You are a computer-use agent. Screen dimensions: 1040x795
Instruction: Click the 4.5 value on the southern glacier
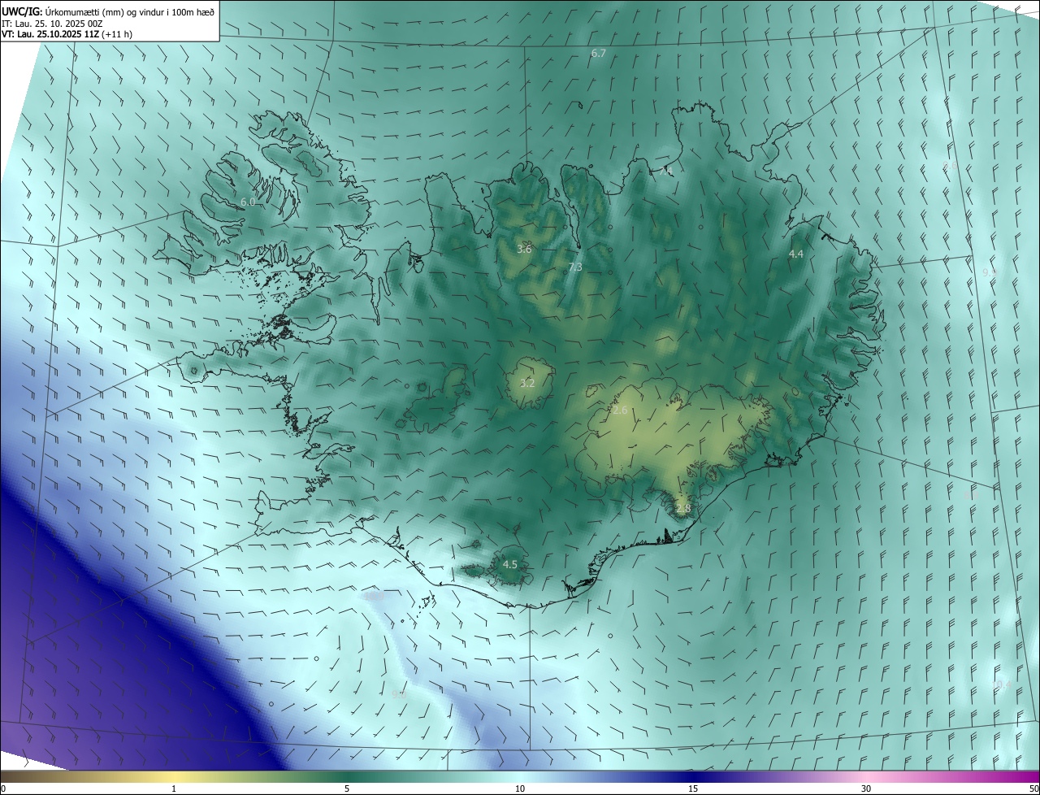[x=509, y=564]
